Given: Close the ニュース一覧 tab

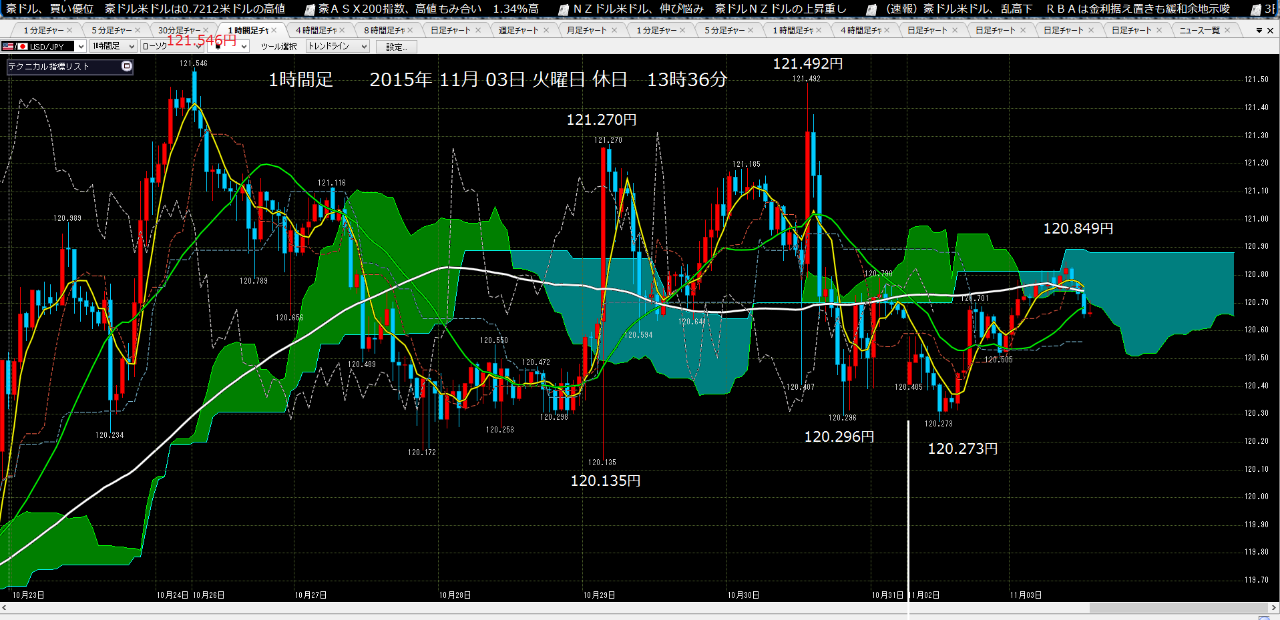Looking at the screenshot, I should 1227,30.
